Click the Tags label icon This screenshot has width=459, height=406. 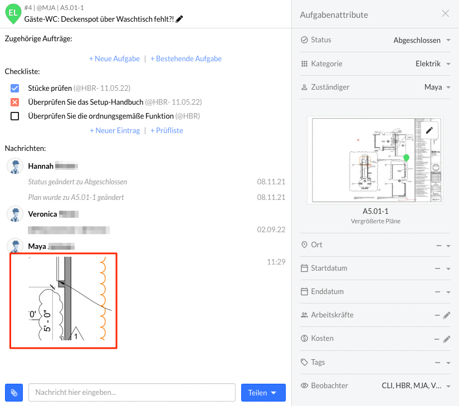[305, 363]
